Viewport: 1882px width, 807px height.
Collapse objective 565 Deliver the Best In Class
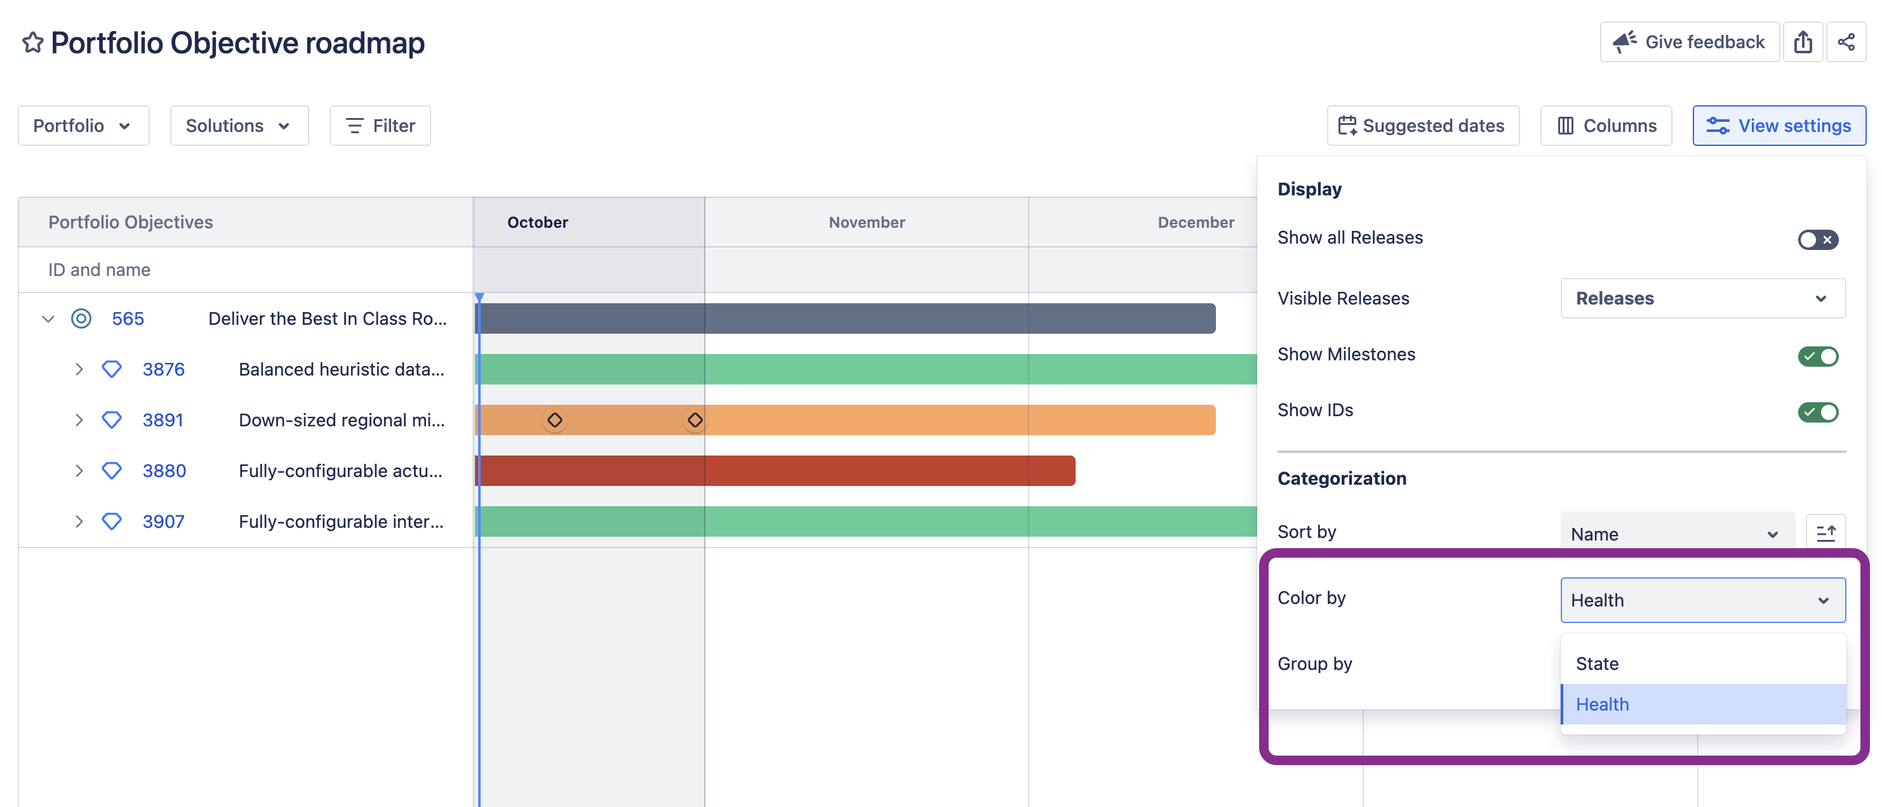48,318
